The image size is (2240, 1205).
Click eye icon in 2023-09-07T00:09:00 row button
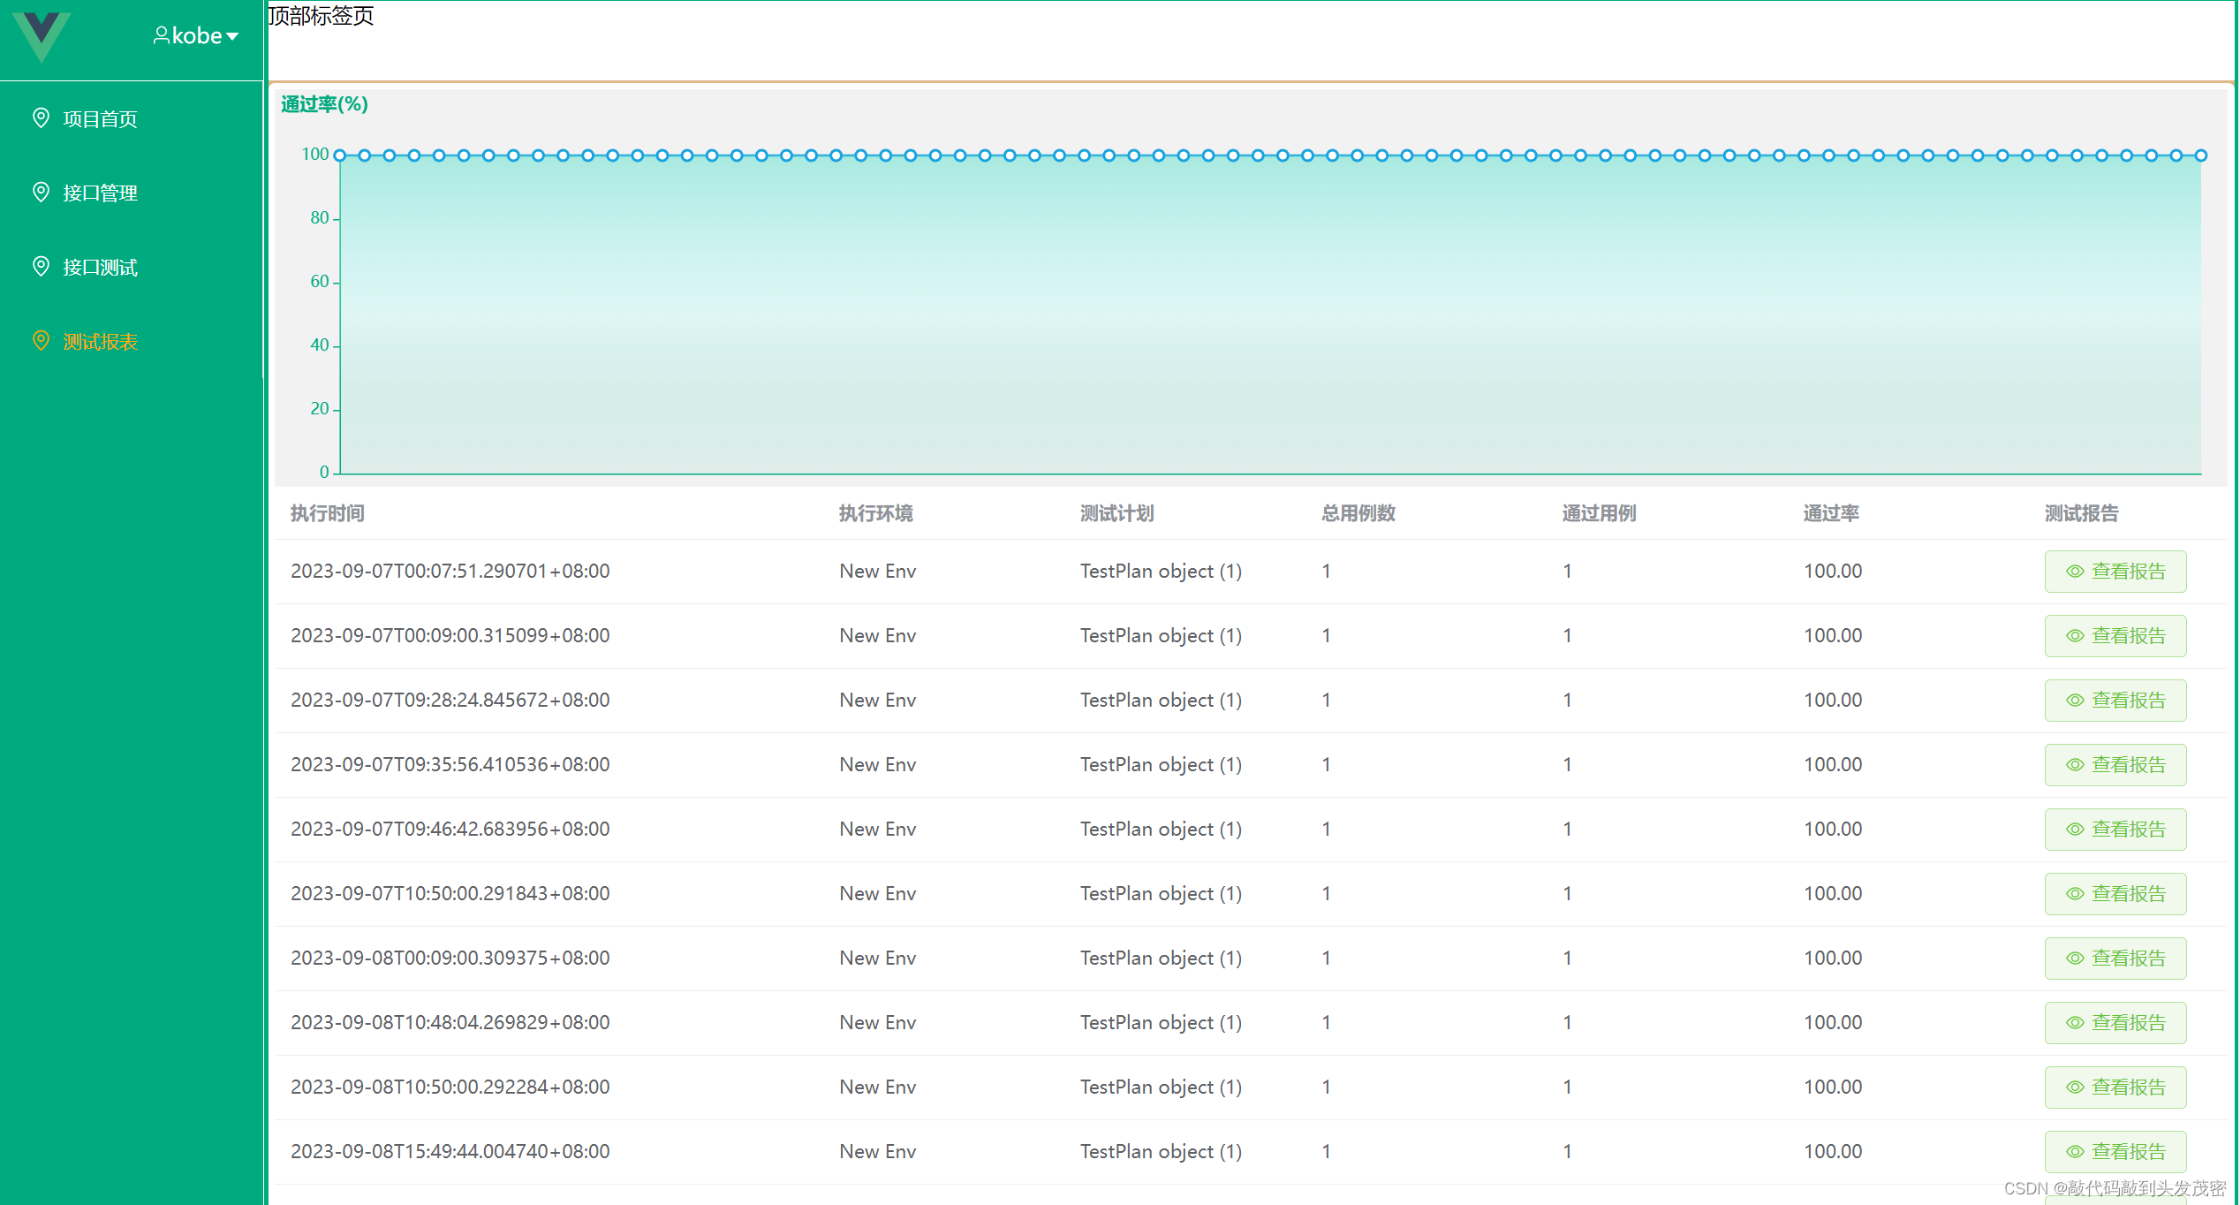pos(2074,636)
